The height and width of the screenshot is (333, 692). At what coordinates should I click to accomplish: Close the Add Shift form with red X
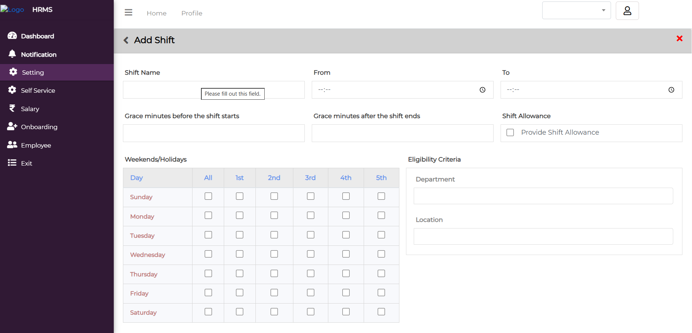(679, 39)
